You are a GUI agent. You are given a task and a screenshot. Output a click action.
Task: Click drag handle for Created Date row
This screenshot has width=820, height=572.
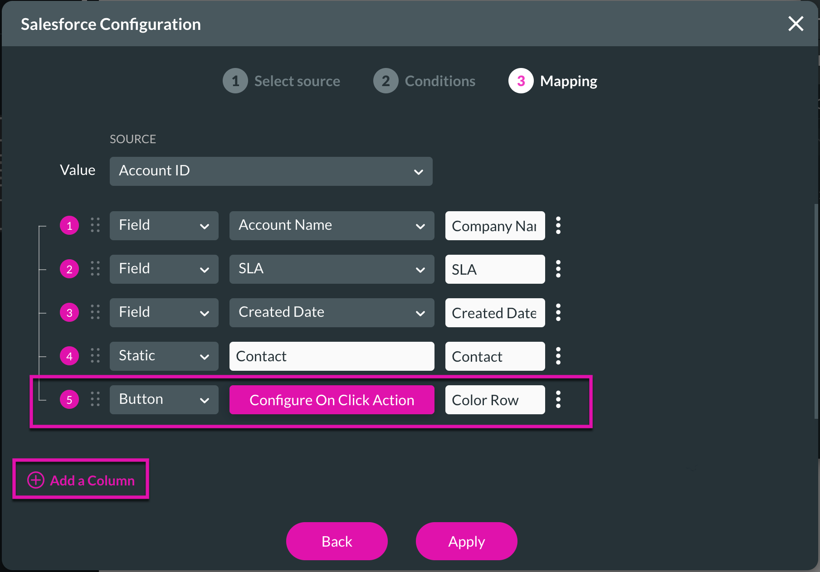[95, 312]
